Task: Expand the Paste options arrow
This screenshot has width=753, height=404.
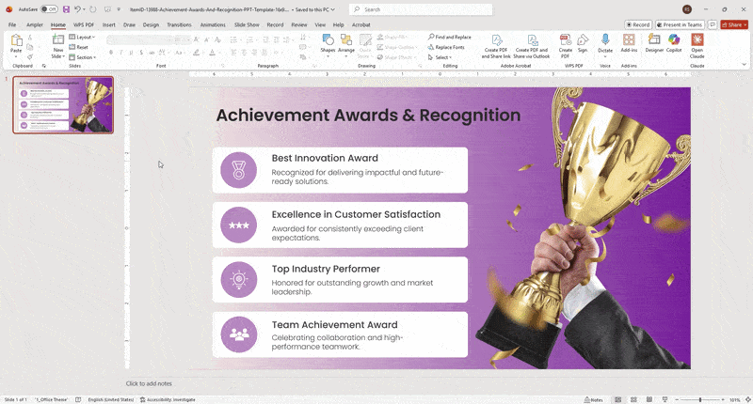Action: (x=16, y=55)
